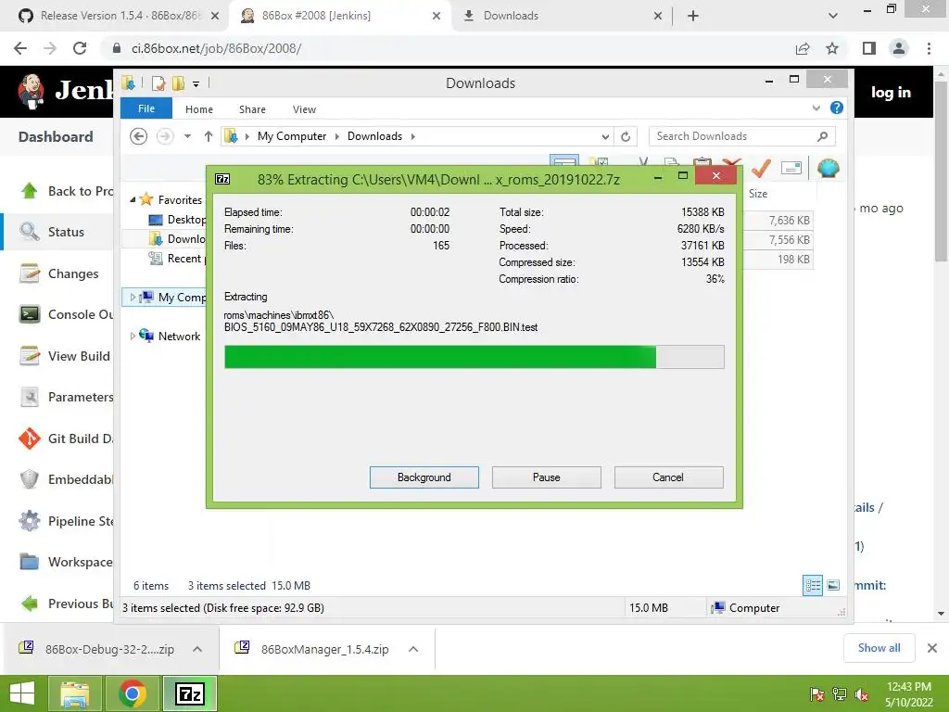Cancel the extraction in progress

click(x=668, y=477)
